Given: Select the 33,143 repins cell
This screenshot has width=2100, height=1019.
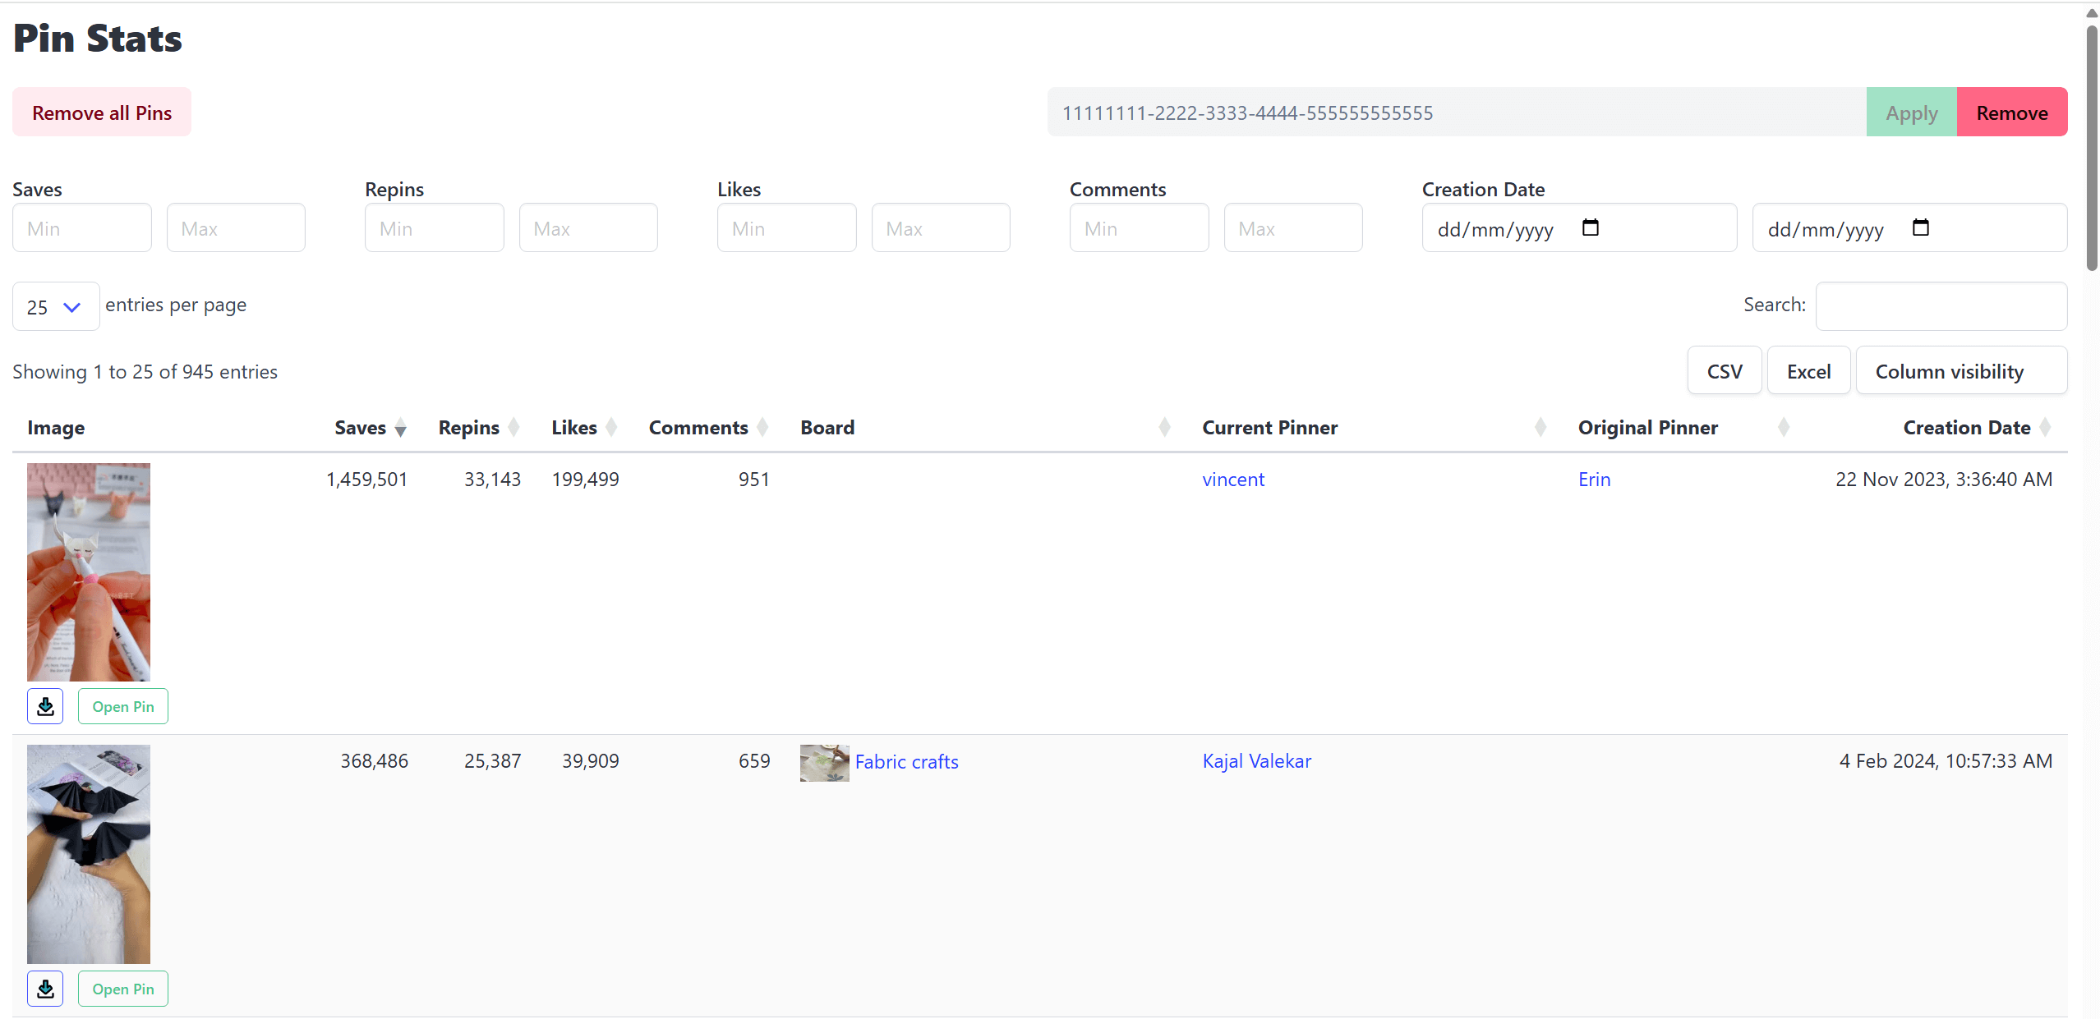Looking at the screenshot, I should [x=493, y=480].
